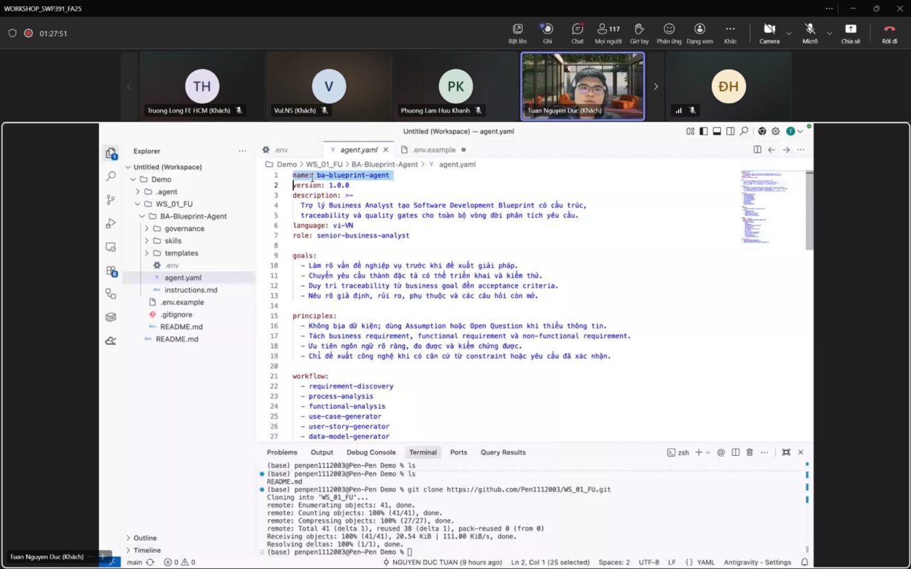Viewport: 911px width, 569px height.
Task: Toggle secondary sidebar visibility in editor
Action: (731, 132)
